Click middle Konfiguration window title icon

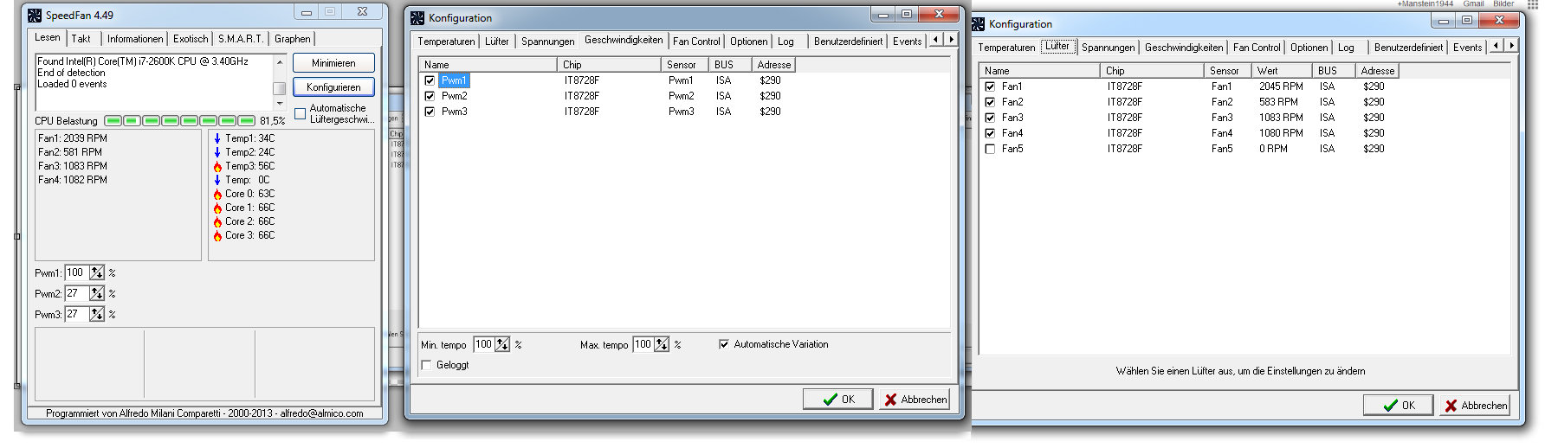[417, 17]
